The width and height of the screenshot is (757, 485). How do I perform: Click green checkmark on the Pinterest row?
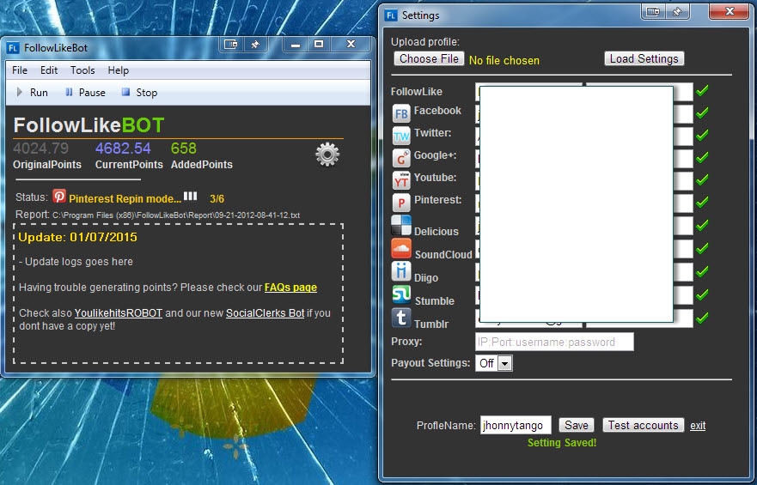tap(703, 201)
